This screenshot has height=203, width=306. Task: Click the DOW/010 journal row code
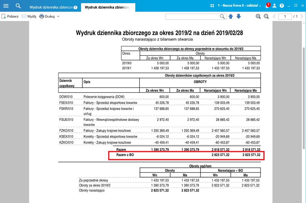[66, 97]
